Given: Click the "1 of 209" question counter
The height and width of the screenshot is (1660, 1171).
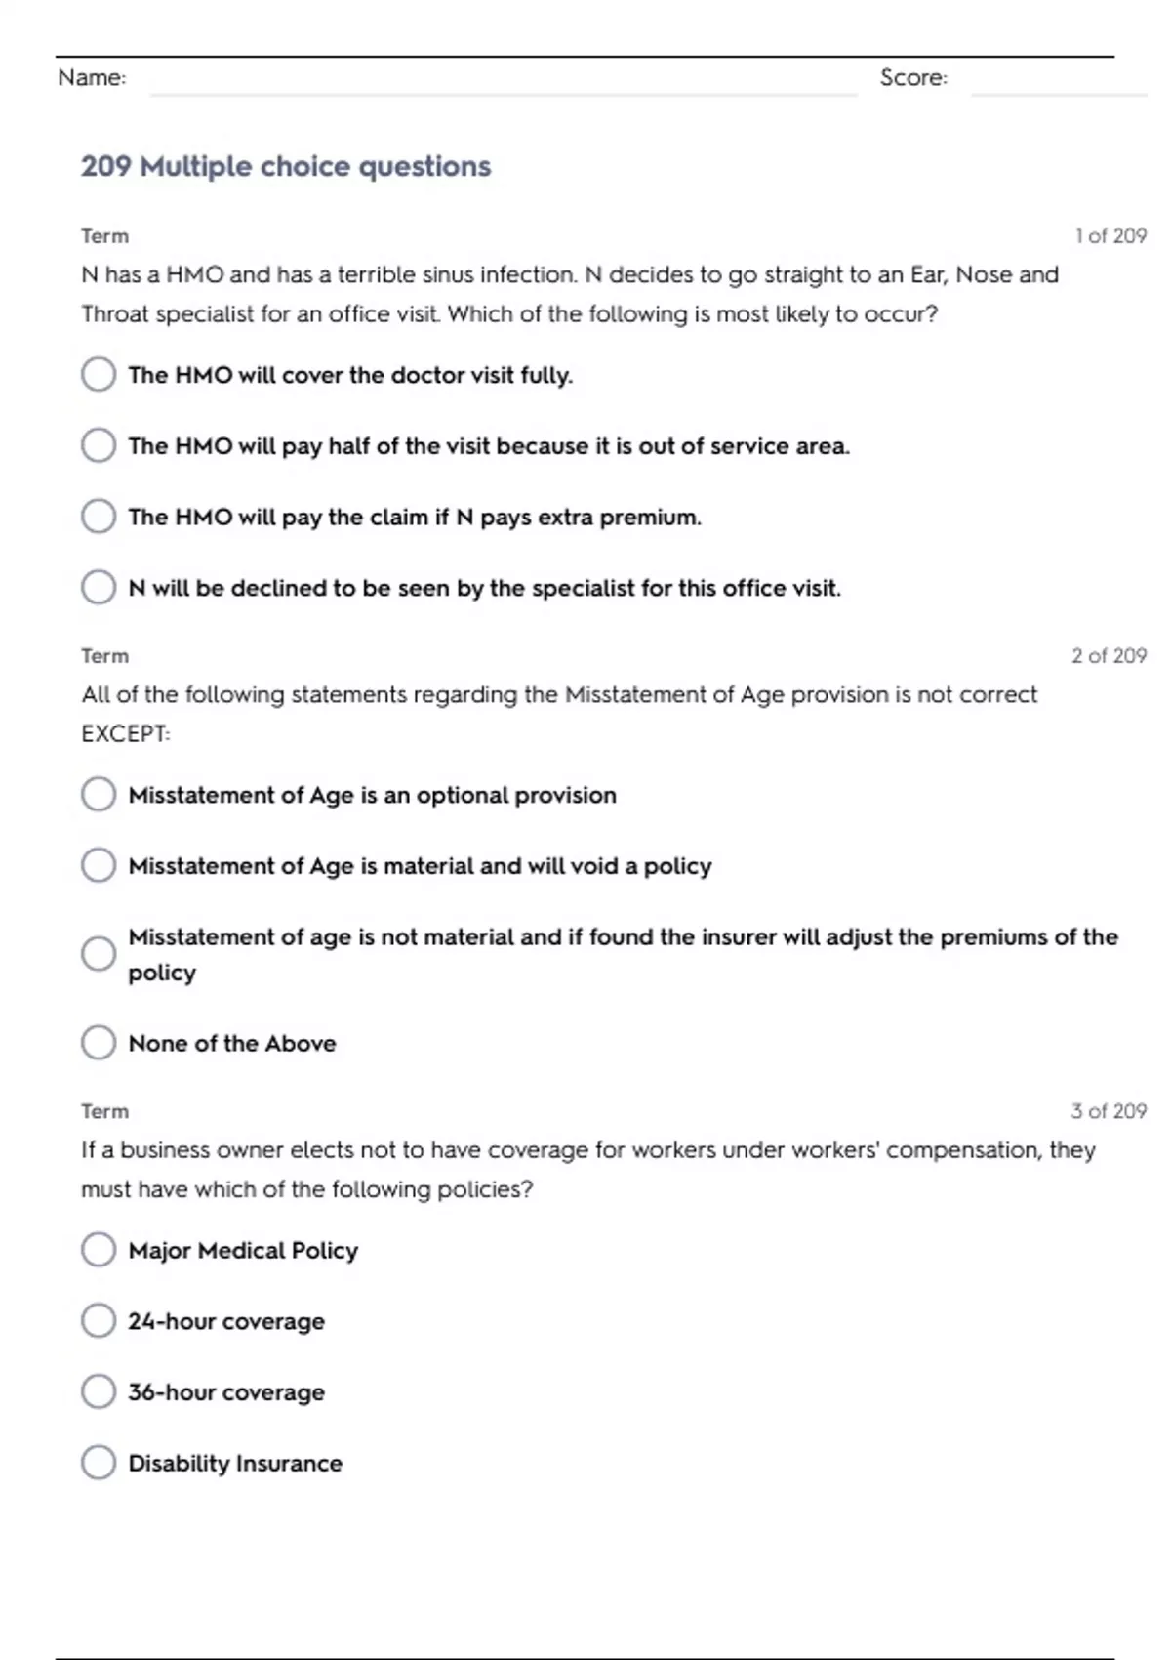Looking at the screenshot, I should point(1110,236).
